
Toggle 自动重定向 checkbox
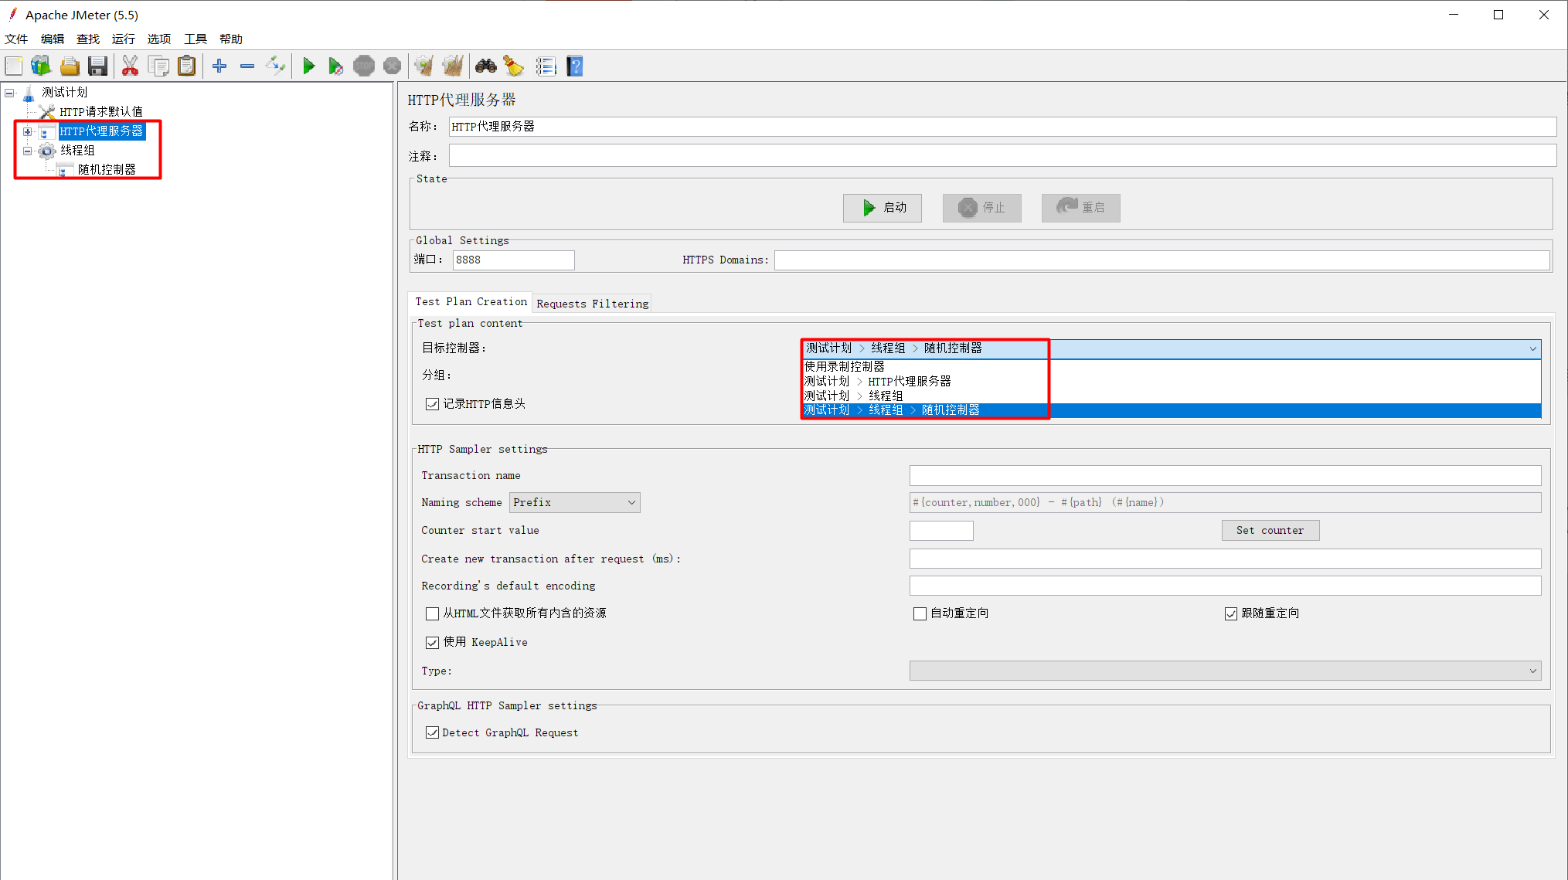tap(920, 613)
